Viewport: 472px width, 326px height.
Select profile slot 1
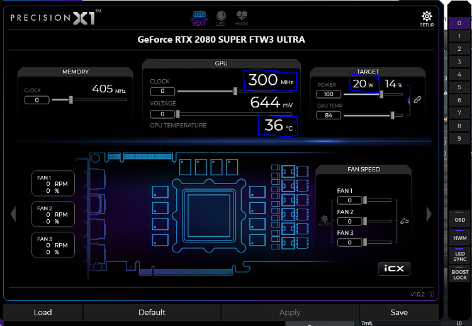459,36
